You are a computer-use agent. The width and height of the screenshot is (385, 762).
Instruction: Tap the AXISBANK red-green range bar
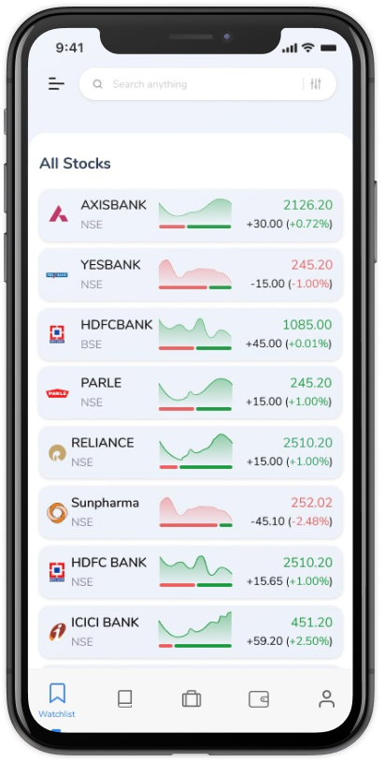click(x=195, y=227)
